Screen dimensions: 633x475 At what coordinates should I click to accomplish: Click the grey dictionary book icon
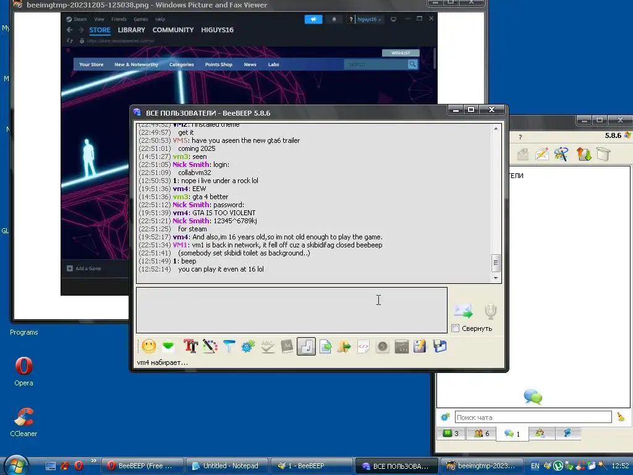tap(287, 346)
